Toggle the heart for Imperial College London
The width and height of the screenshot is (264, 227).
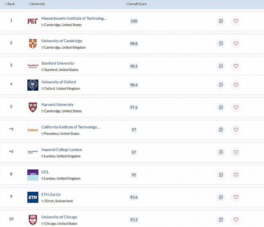pos(236,152)
